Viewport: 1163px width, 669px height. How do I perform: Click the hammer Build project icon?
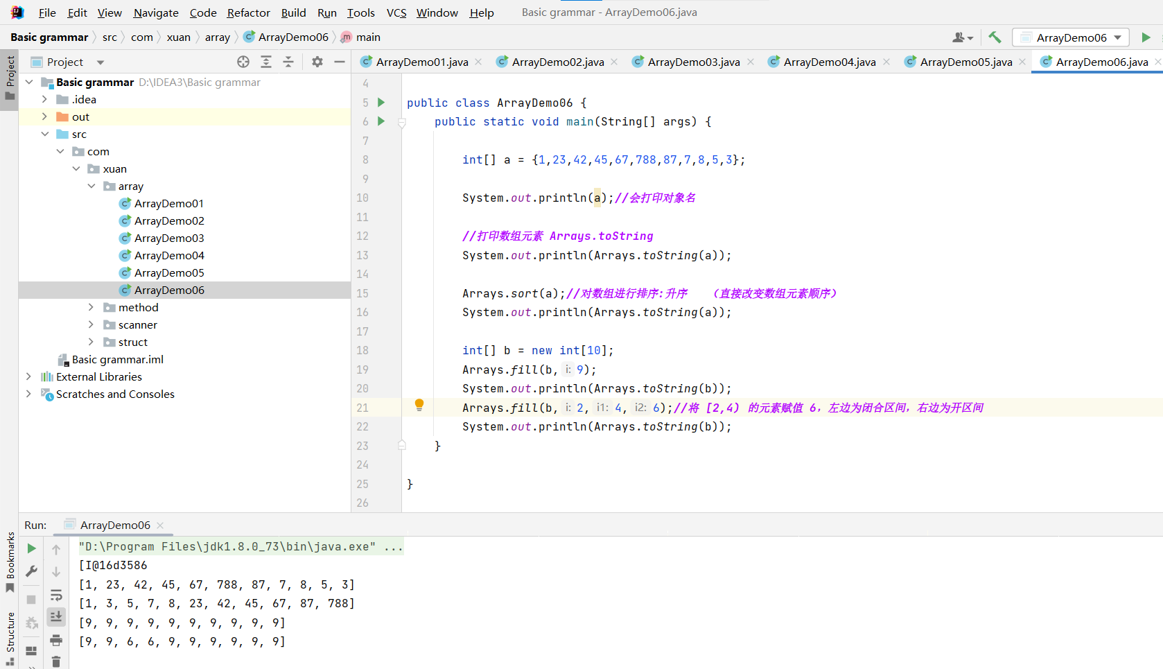(x=995, y=37)
